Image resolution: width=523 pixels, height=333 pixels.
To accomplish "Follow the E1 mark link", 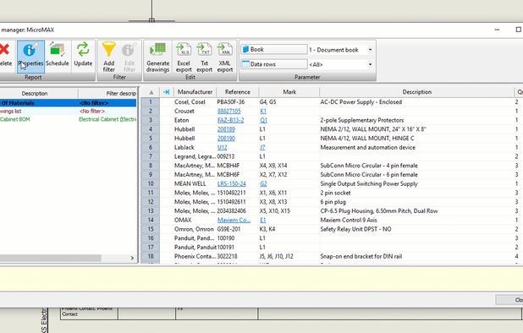I will pyautogui.click(x=263, y=220).
